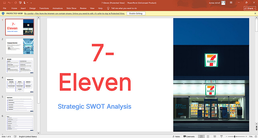Toggle the Notes pane button
Viewport: 258px width, 138px height.
coord(176,136)
